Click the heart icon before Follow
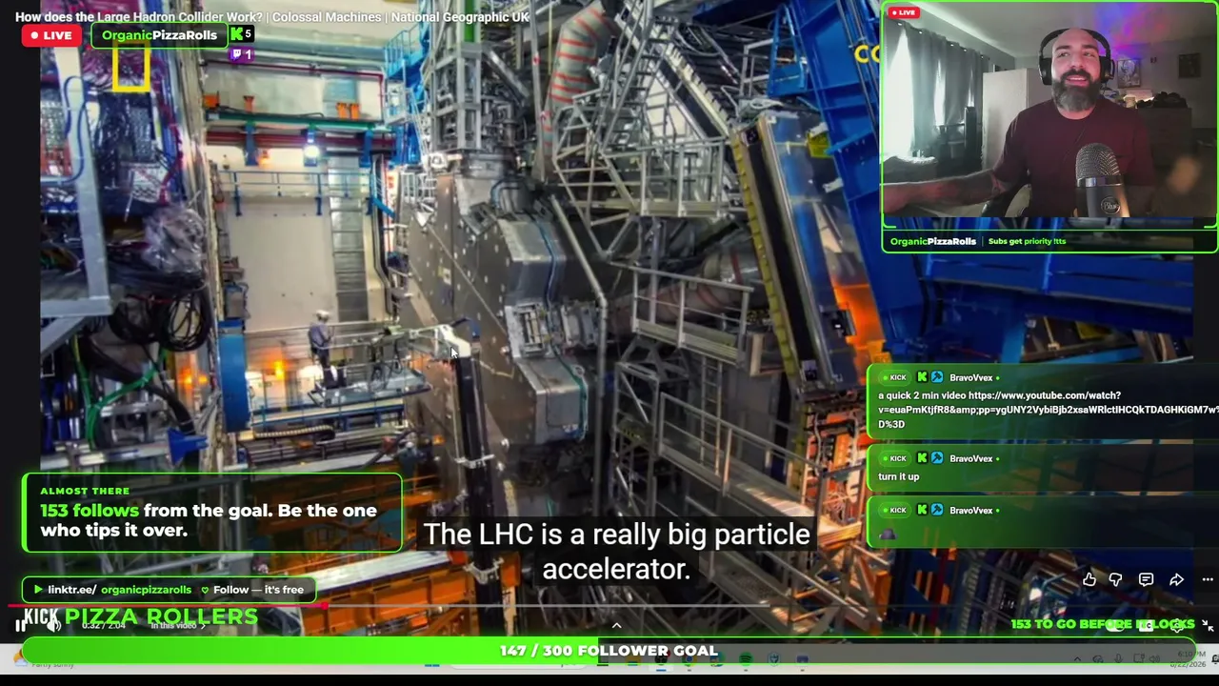 (204, 590)
